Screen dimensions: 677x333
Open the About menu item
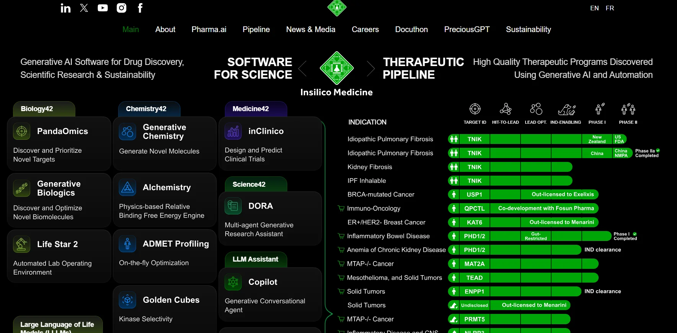tap(165, 29)
